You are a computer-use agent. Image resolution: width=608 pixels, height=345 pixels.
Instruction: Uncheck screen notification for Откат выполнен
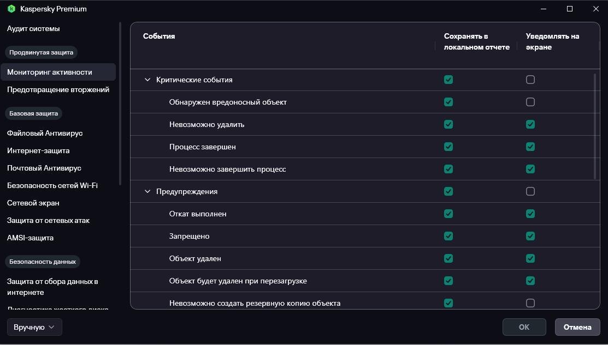click(x=530, y=214)
